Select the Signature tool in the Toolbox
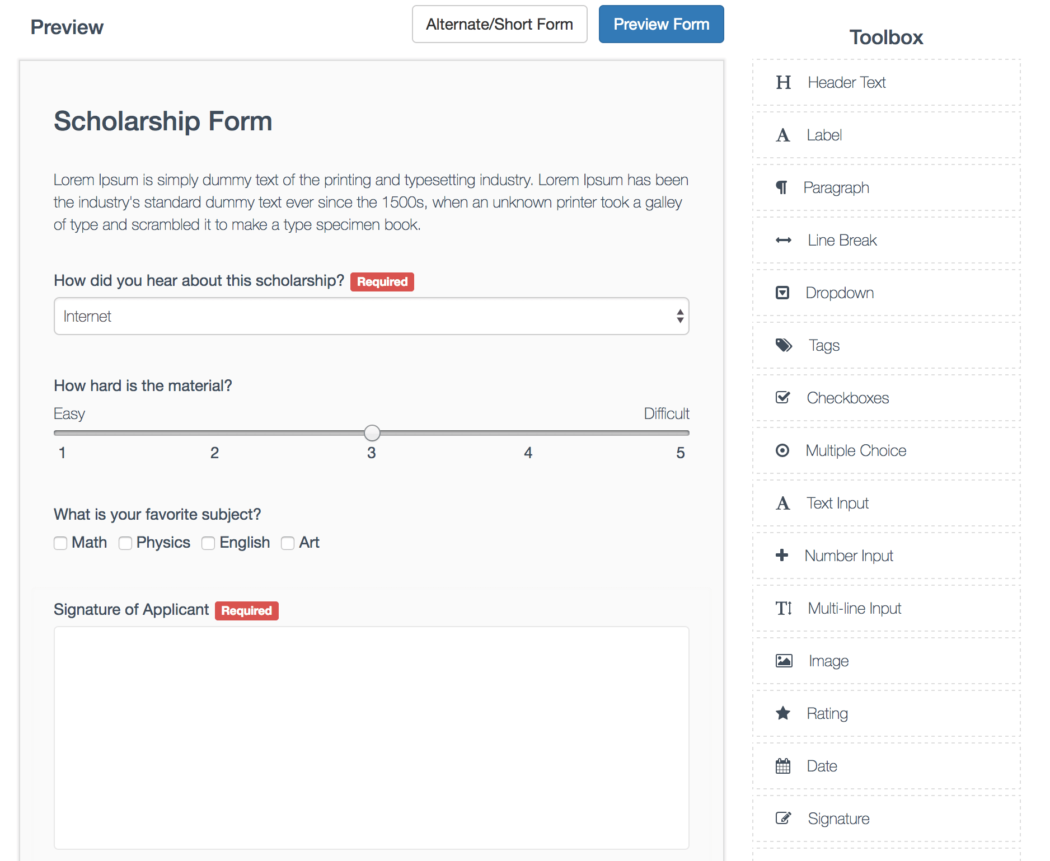Viewport: 1050px width, 861px height. [x=784, y=818]
